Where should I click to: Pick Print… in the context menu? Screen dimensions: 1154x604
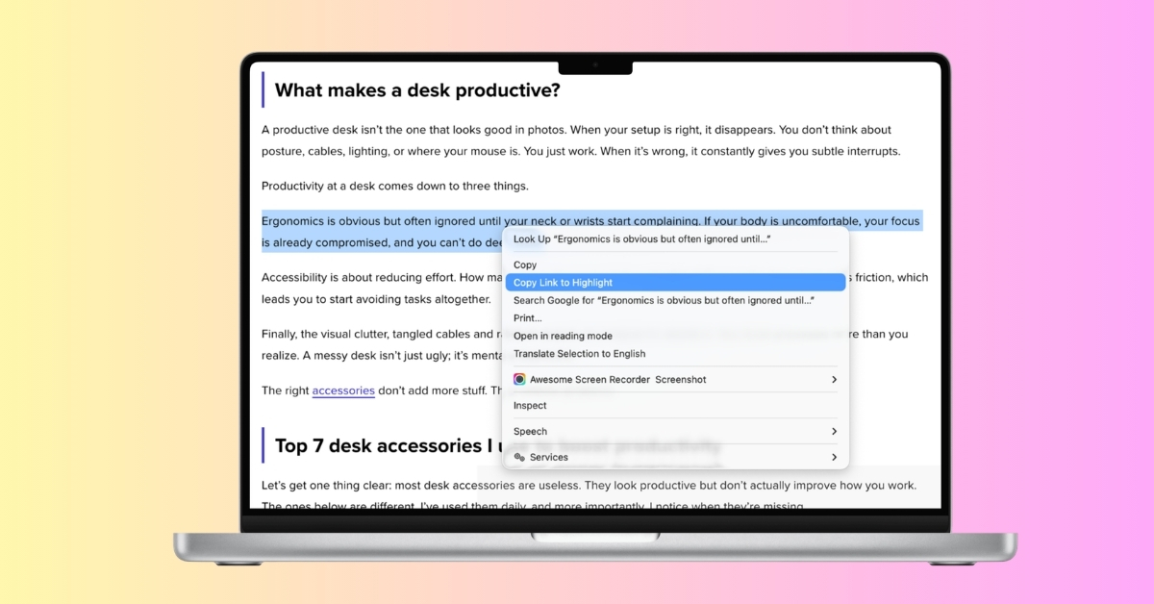pyautogui.click(x=527, y=318)
